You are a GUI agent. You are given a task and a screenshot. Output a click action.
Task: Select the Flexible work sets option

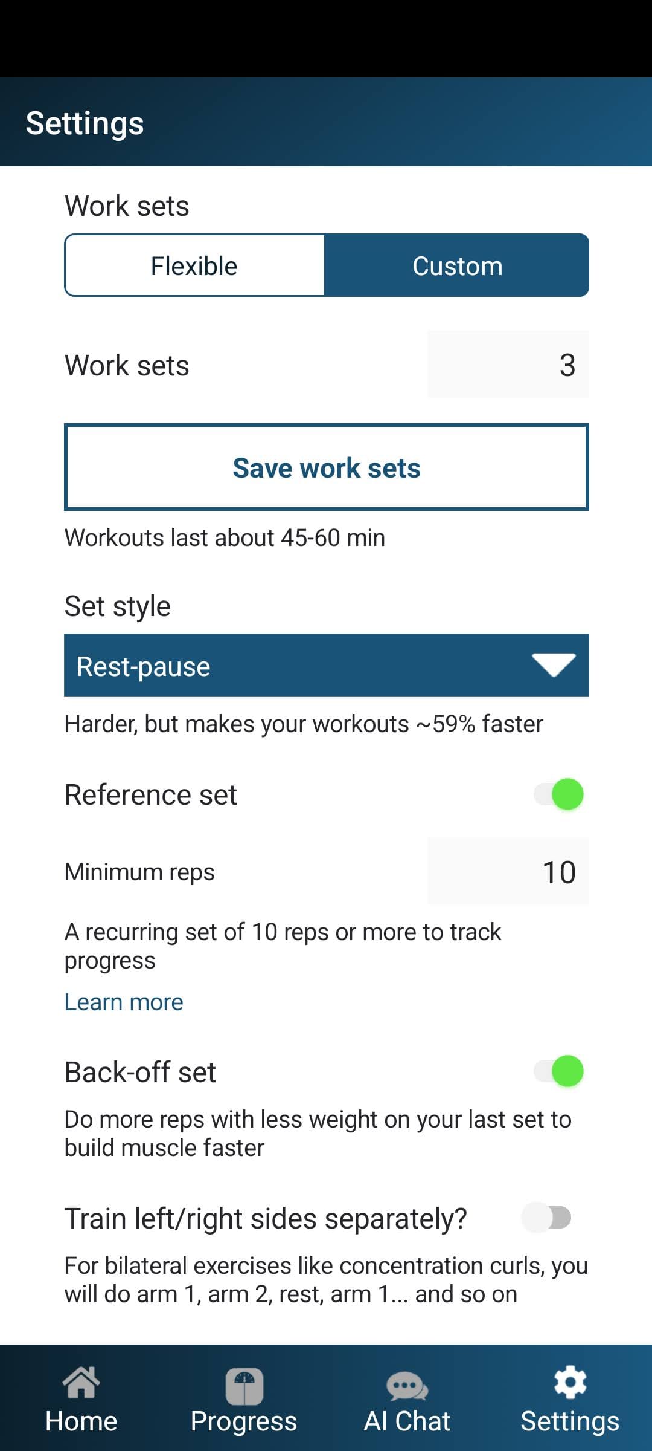[194, 265]
